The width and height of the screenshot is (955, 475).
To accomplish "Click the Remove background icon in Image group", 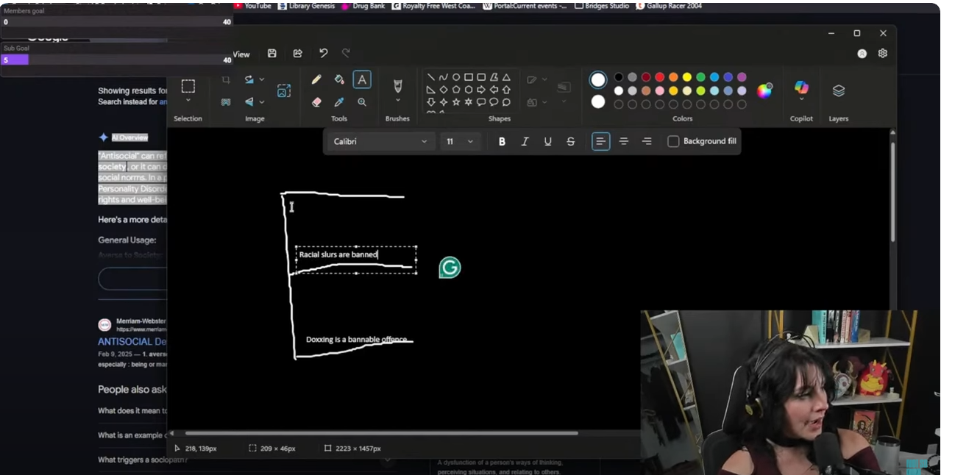I will (226, 102).
